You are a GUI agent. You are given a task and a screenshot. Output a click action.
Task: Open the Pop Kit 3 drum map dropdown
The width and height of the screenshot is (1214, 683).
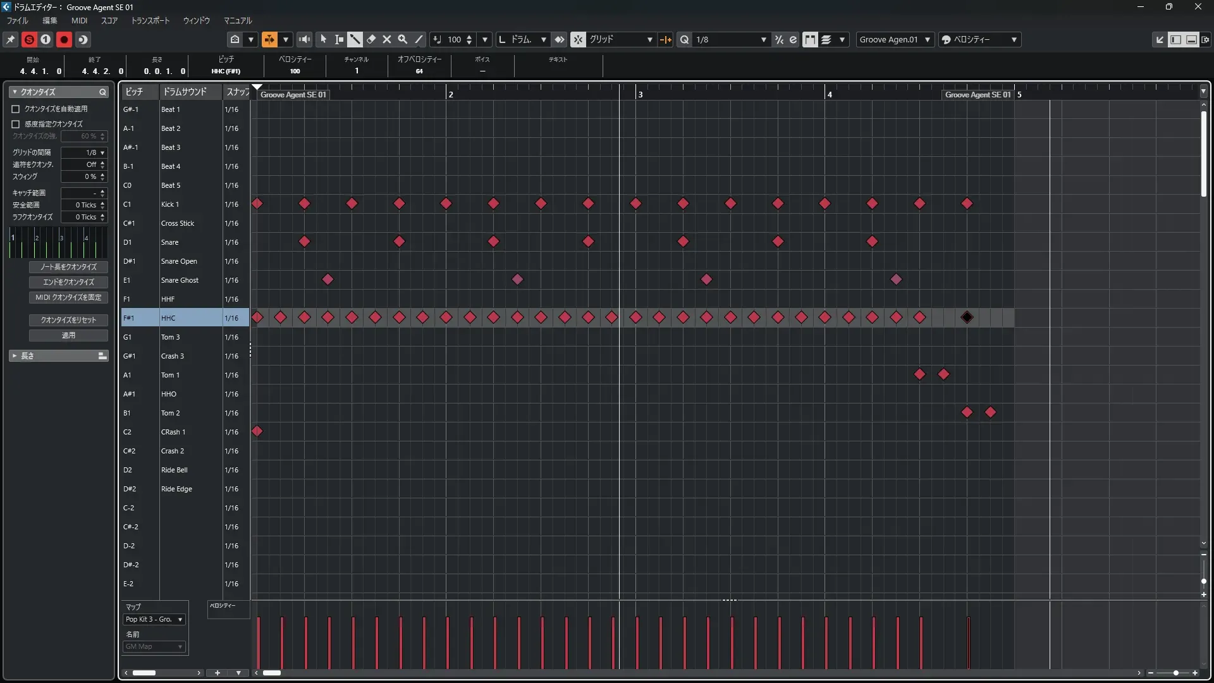(x=154, y=619)
